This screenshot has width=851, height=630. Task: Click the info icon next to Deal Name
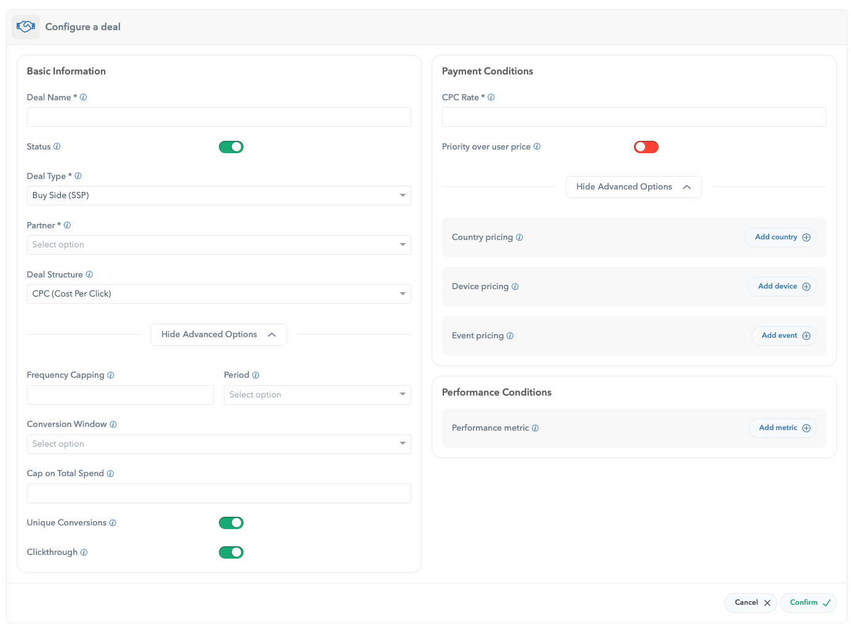pos(84,97)
